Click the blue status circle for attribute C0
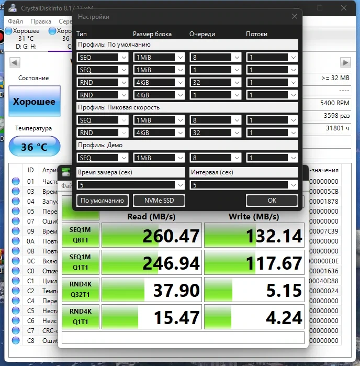The image size is (360, 366). [x=16, y=271]
